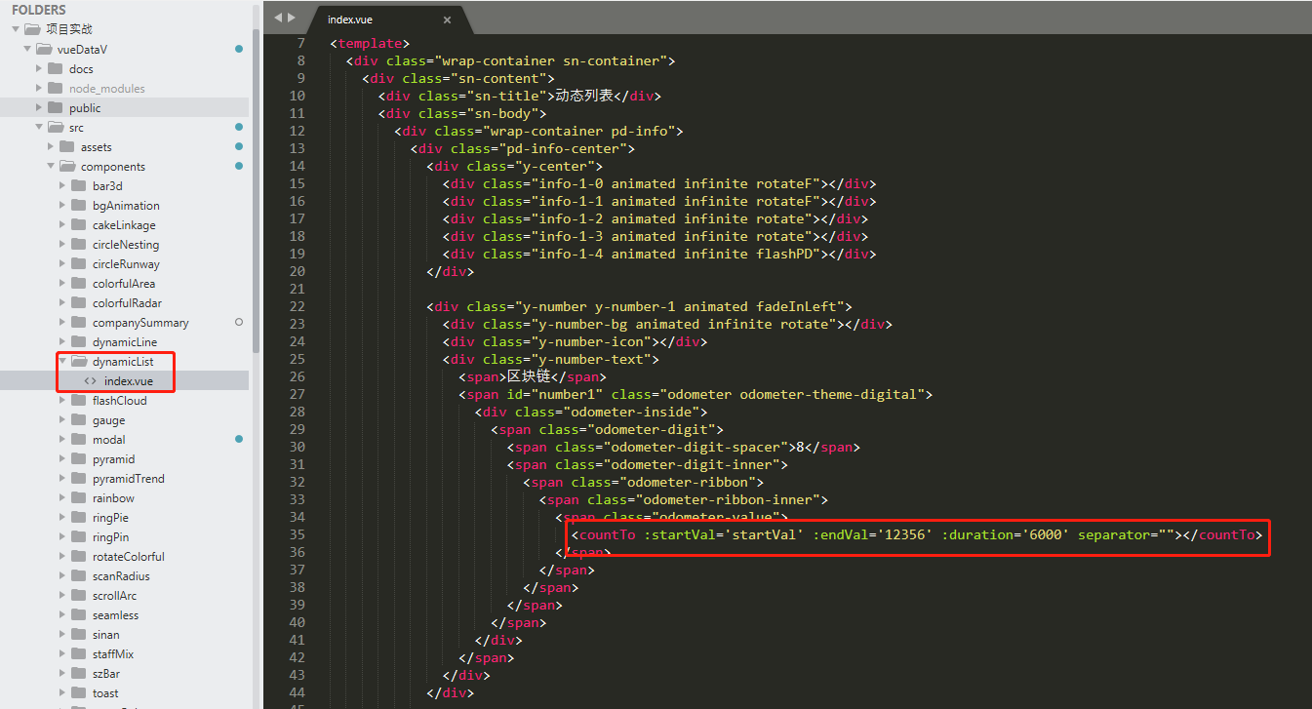
Task: Click the index.vue code file icon
Action: pyautogui.click(x=91, y=380)
